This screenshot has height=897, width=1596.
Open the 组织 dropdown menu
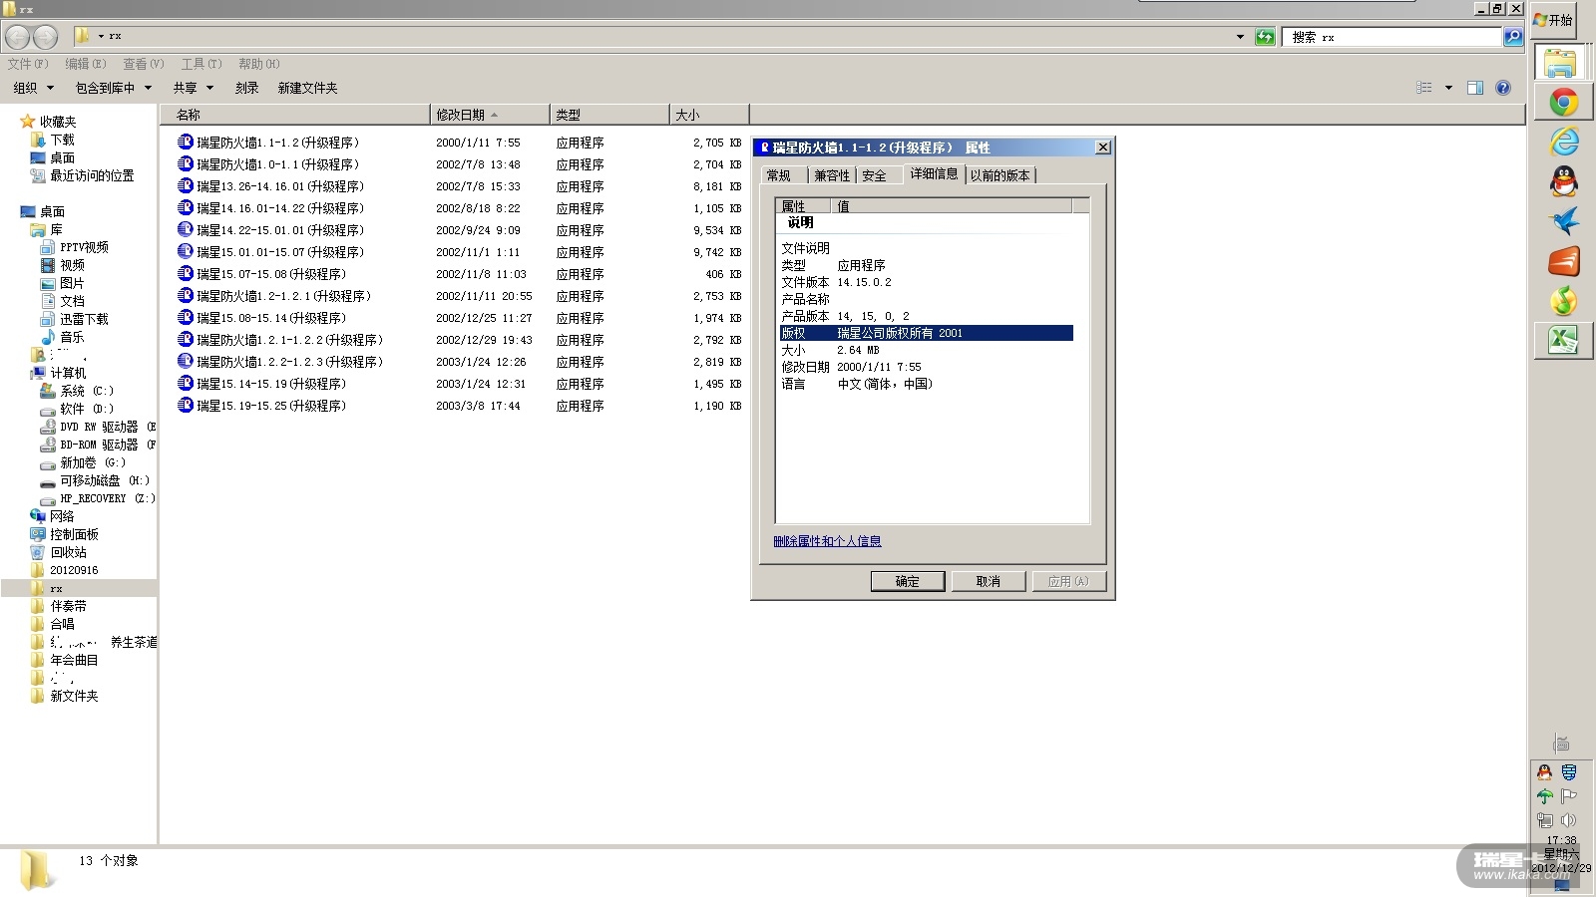32,88
